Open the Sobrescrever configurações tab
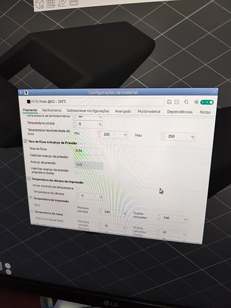Screen dimensions: 231x308 [x=88, y=111]
